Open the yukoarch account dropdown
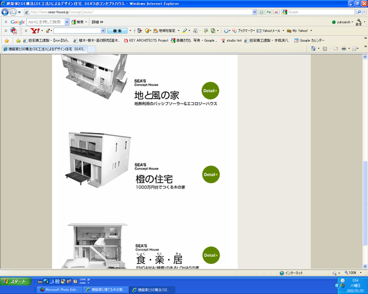The height and width of the screenshot is (294, 368). 342,22
